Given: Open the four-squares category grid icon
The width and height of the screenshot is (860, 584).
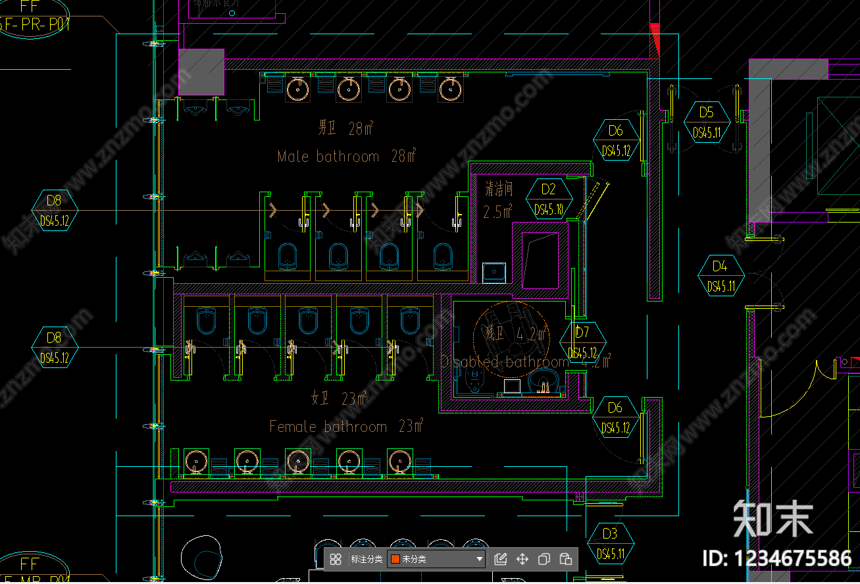Looking at the screenshot, I should [336, 560].
